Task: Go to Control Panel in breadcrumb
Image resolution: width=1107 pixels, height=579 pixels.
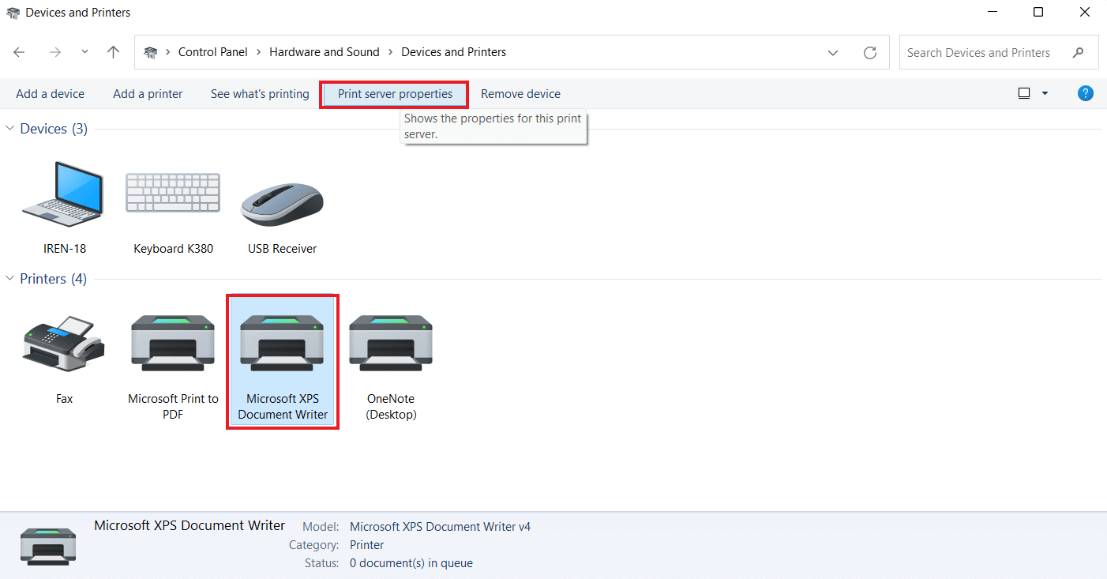Action: pos(212,52)
